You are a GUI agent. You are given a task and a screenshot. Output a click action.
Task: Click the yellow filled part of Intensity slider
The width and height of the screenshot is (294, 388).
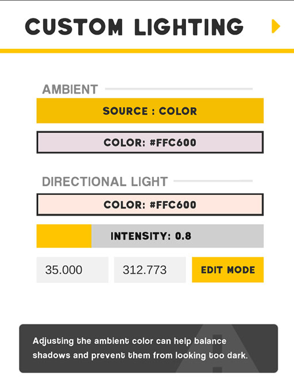pos(64,236)
